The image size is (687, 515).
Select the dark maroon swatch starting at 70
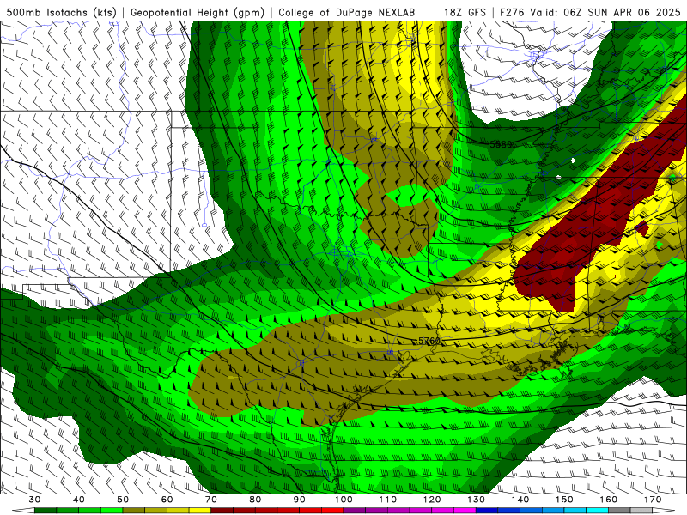pyautogui.click(x=222, y=511)
